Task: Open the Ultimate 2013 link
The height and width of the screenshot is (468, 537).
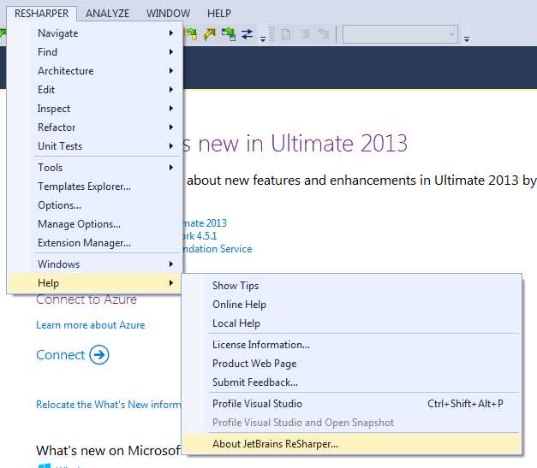Action: [205, 223]
